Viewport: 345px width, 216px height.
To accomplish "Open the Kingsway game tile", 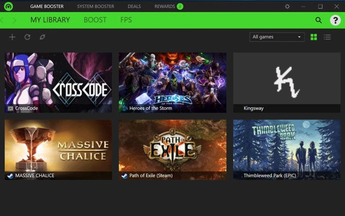I will (287, 82).
